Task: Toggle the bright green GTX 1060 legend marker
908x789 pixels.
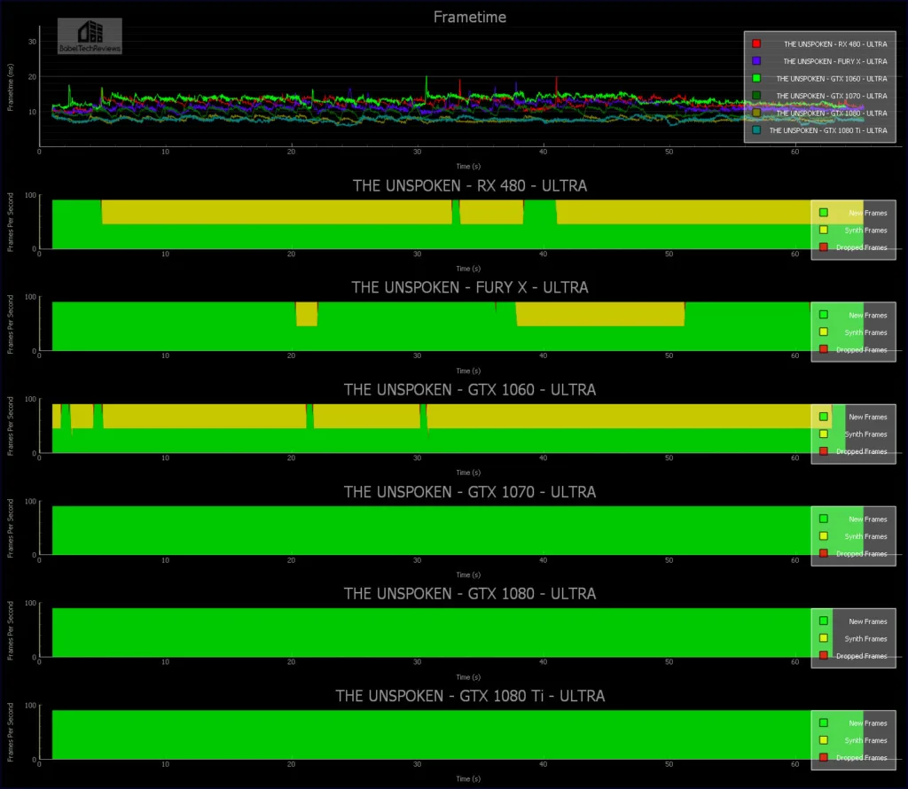Action: [x=755, y=79]
